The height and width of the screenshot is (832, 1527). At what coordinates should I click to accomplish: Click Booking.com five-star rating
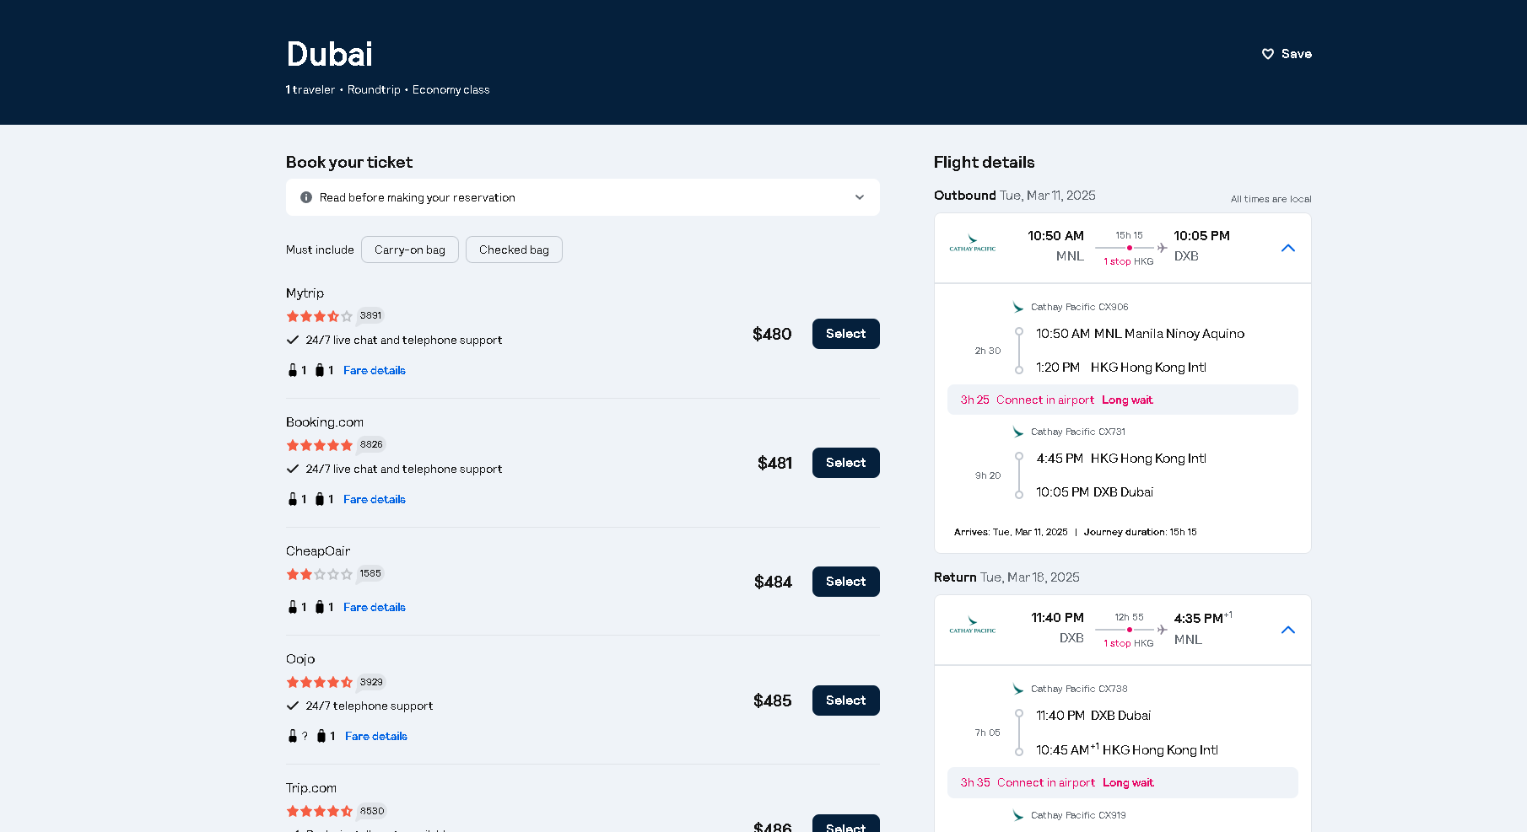[x=319, y=445]
